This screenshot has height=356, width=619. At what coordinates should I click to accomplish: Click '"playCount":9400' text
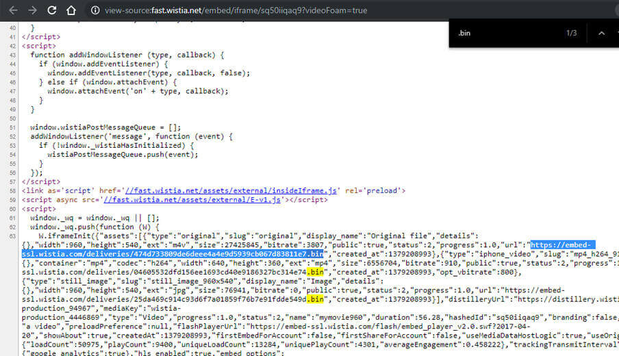(142, 344)
